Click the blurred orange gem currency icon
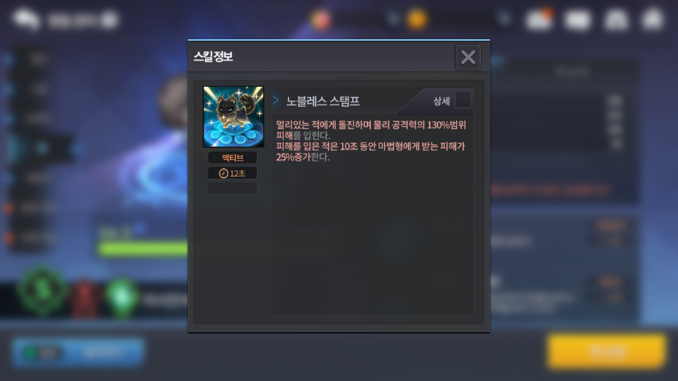Viewport: 678px width, 381px height. click(x=320, y=19)
